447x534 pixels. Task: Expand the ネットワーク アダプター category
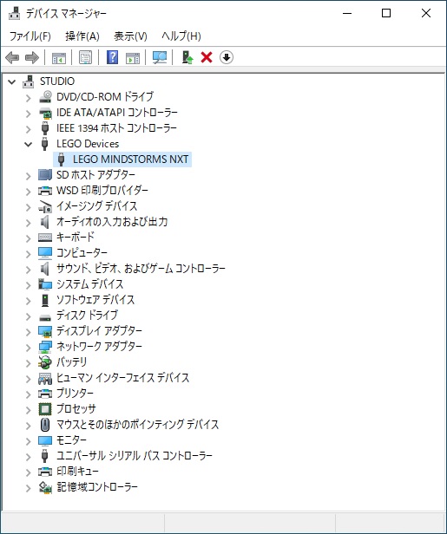click(x=29, y=348)
